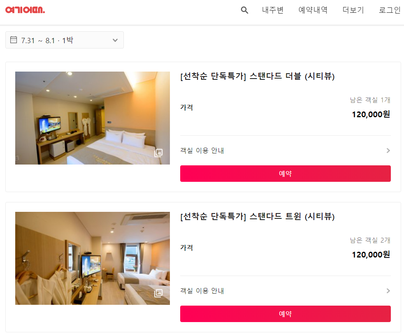Click the arrow beside the double room's 객실 이용 안내
Image resolution: width=404 pixels, height=334 pixels.
pyautogui.click(x=388, y=151)
